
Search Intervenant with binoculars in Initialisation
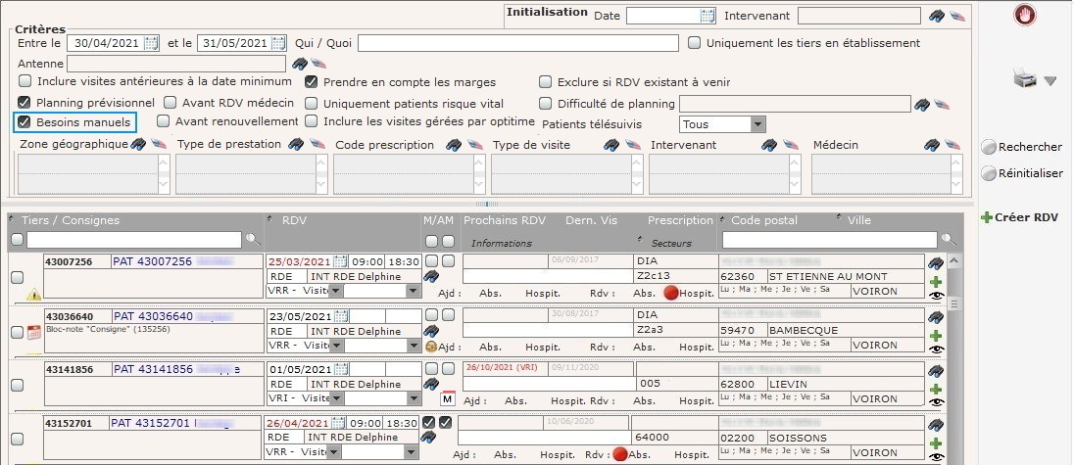pyautogui.click(x=937, y=16)
